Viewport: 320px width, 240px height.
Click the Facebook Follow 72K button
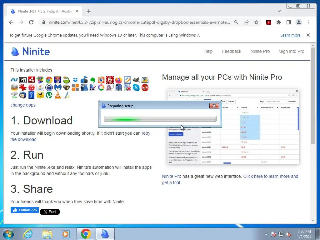24,210
